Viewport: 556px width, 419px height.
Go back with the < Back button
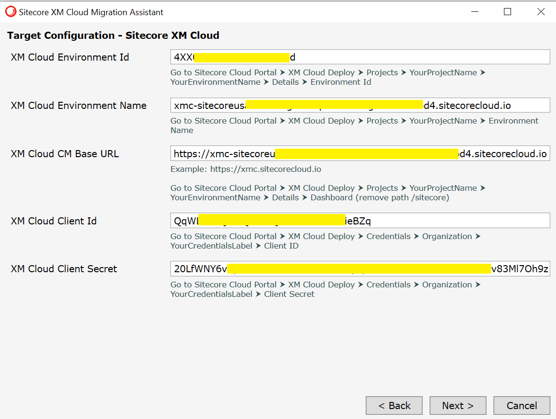[394, 406]
